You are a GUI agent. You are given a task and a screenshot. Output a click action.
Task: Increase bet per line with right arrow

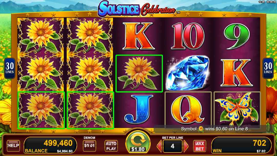click(186, 146)
